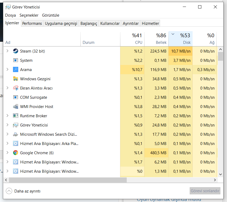Viewport: 227px width, 202px height.
Task: Click the System process icon
Action: pos(16,60)
